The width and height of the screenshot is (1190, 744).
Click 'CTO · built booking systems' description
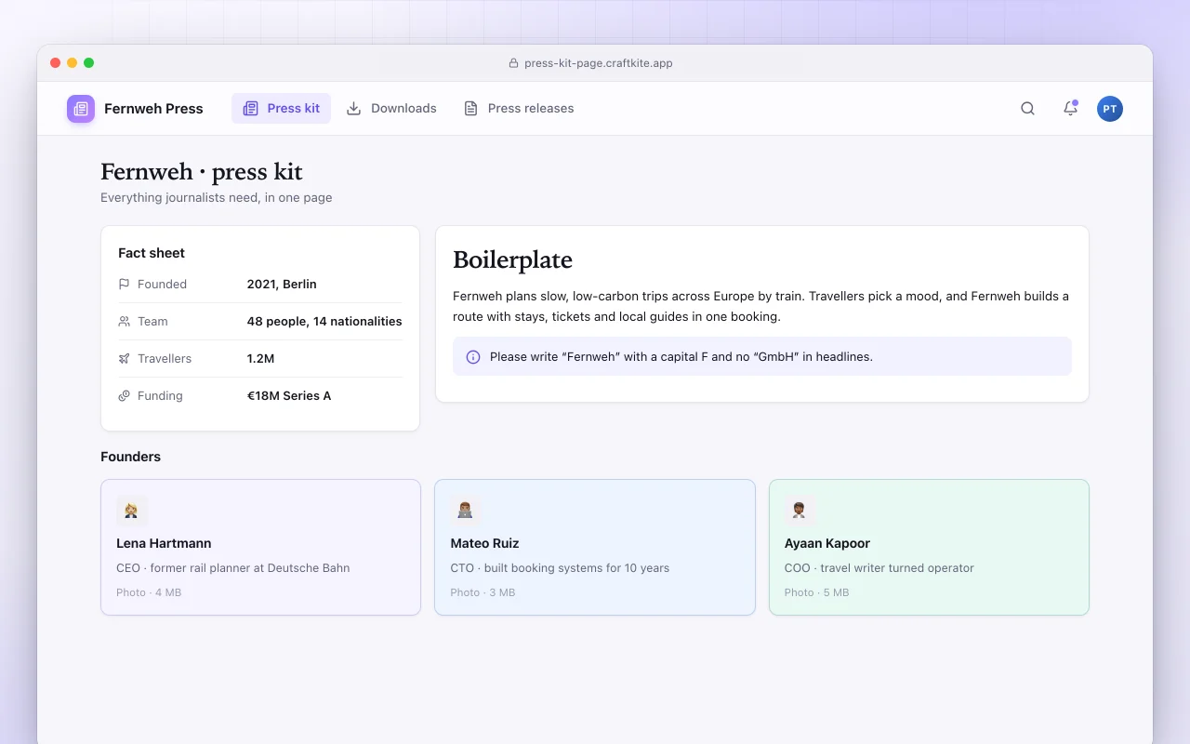click(560, 568)
